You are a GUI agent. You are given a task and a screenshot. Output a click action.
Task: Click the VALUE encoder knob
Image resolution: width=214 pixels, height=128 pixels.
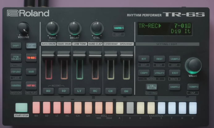(193, 65)
